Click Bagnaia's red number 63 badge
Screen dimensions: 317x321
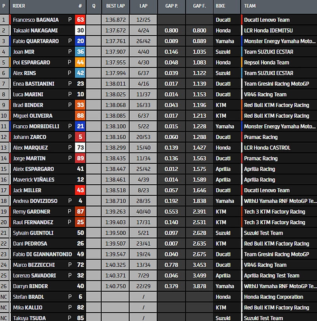click(x=80, y=20)
